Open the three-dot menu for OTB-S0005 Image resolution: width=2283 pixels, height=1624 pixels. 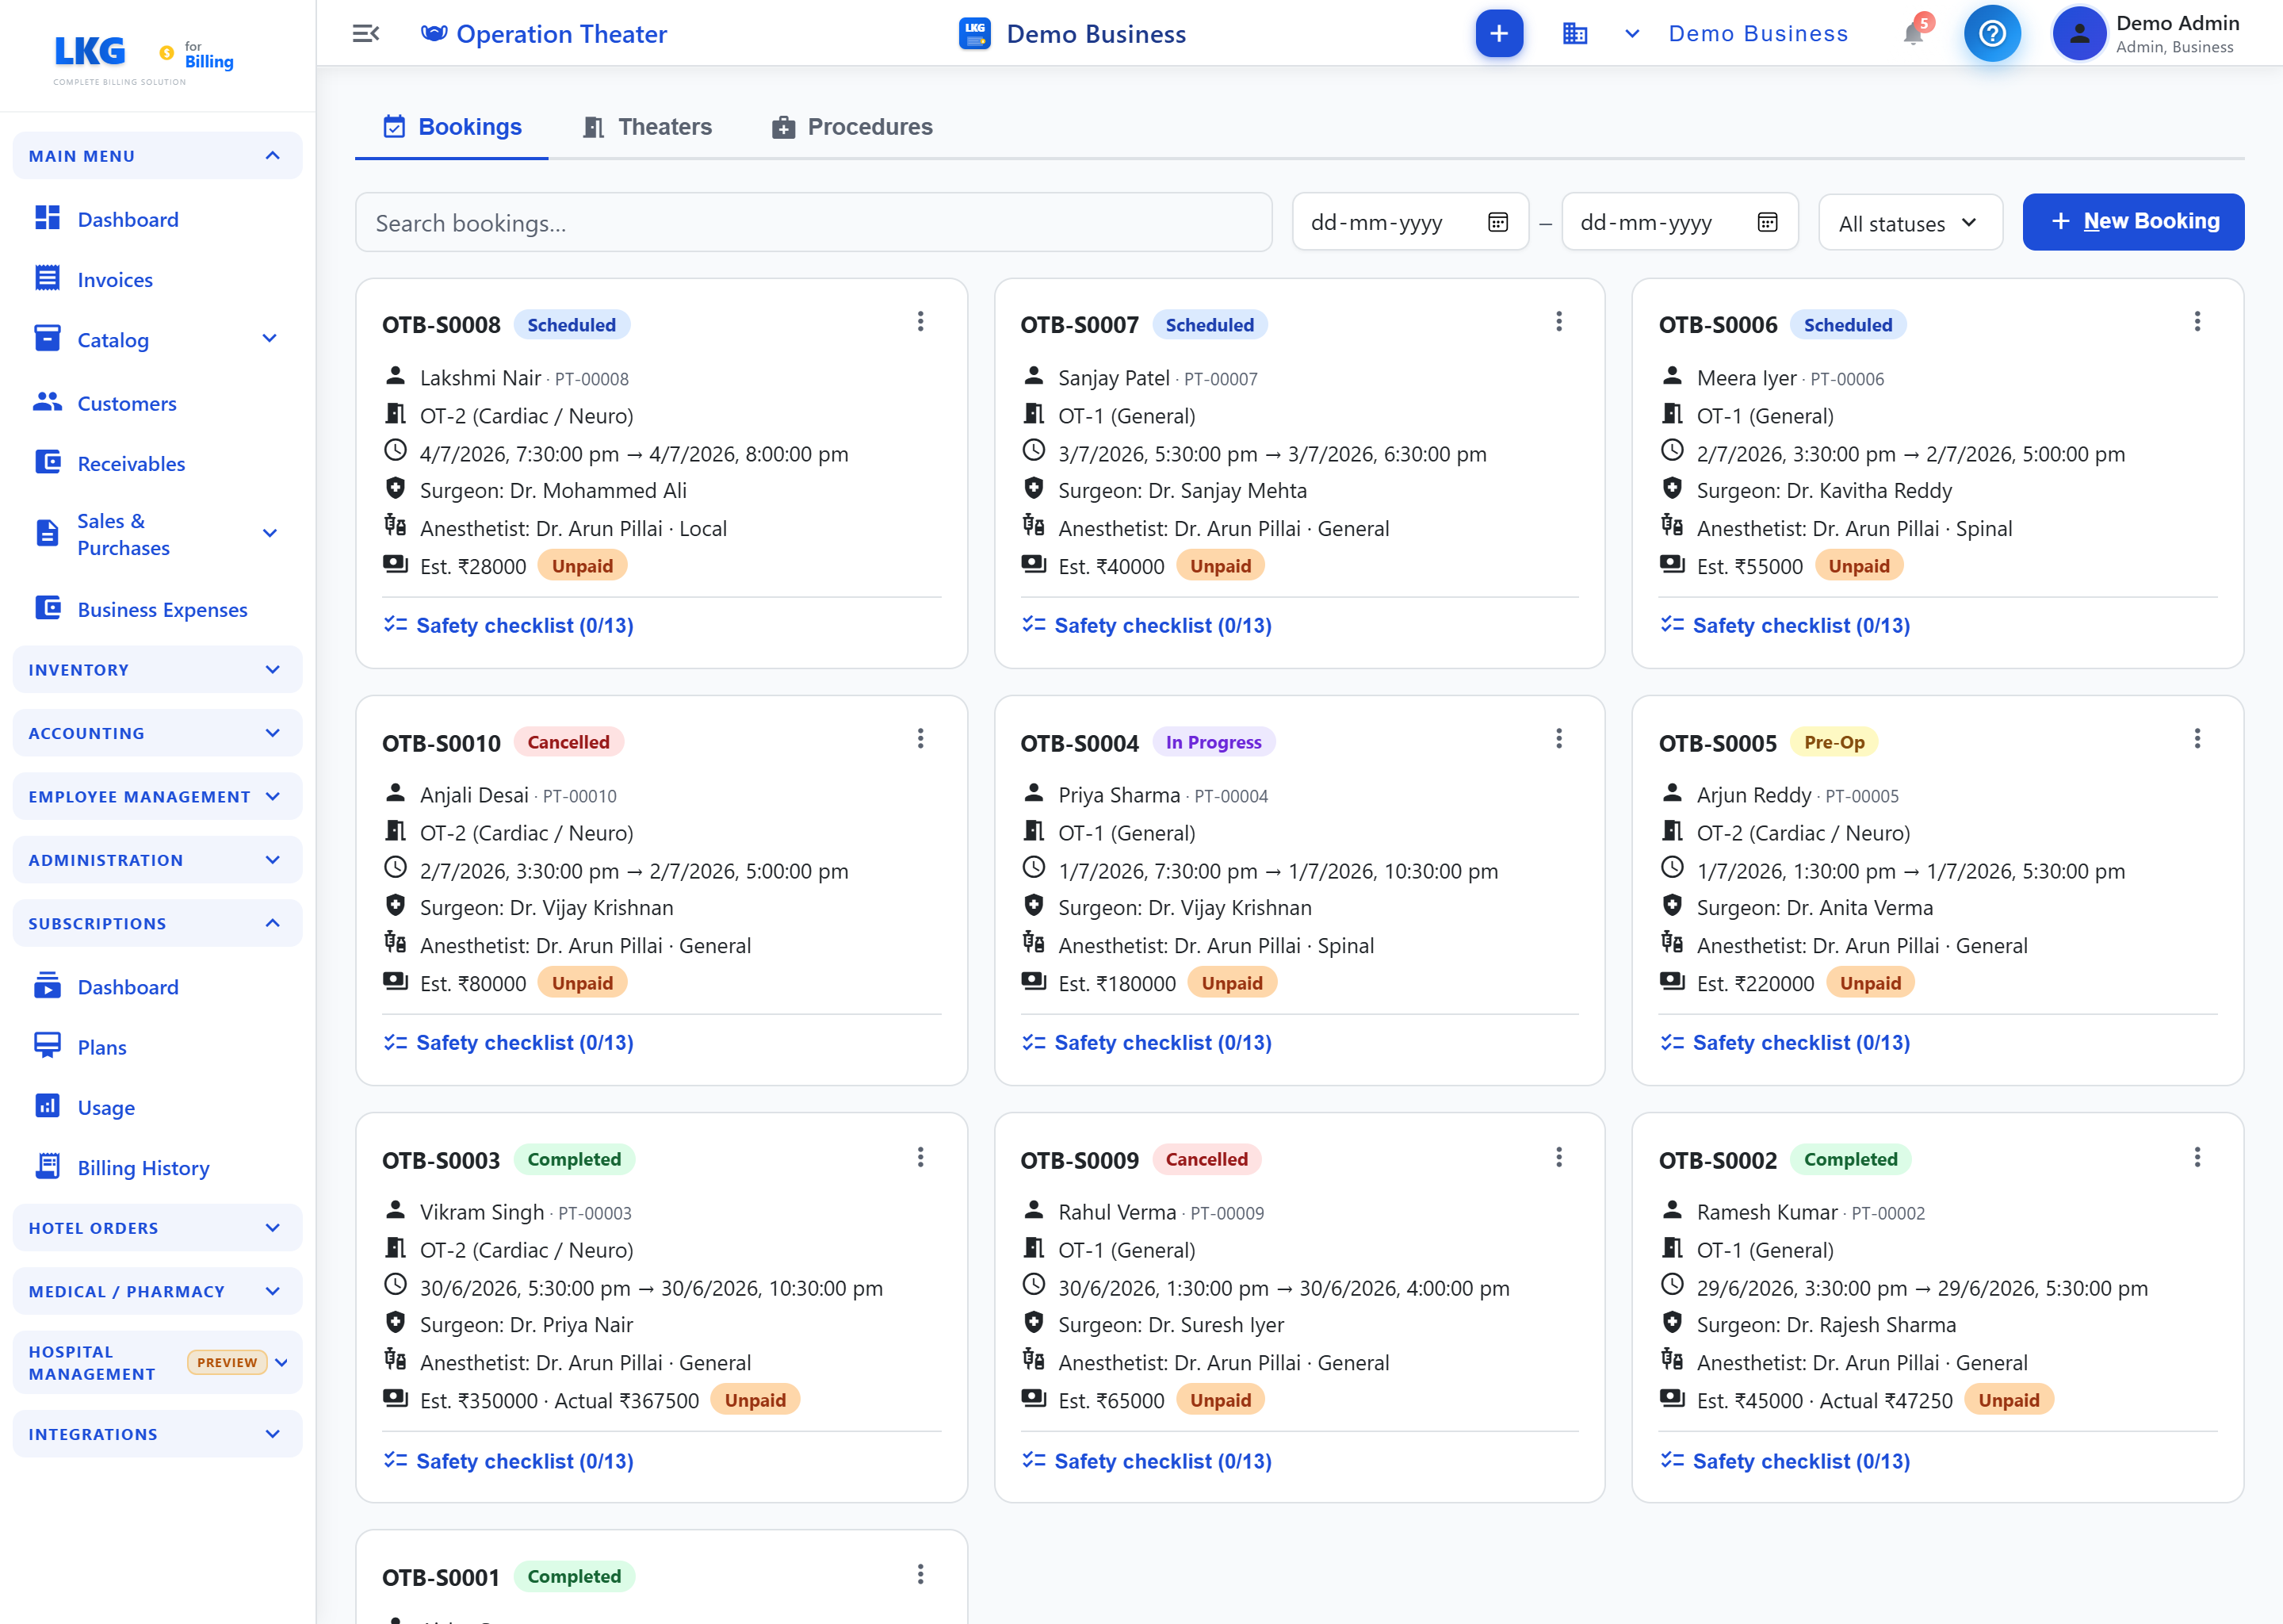pos(2196,739)
